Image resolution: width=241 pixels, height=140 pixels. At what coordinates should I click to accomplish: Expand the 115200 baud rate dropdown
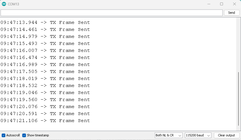click(198, 135)
